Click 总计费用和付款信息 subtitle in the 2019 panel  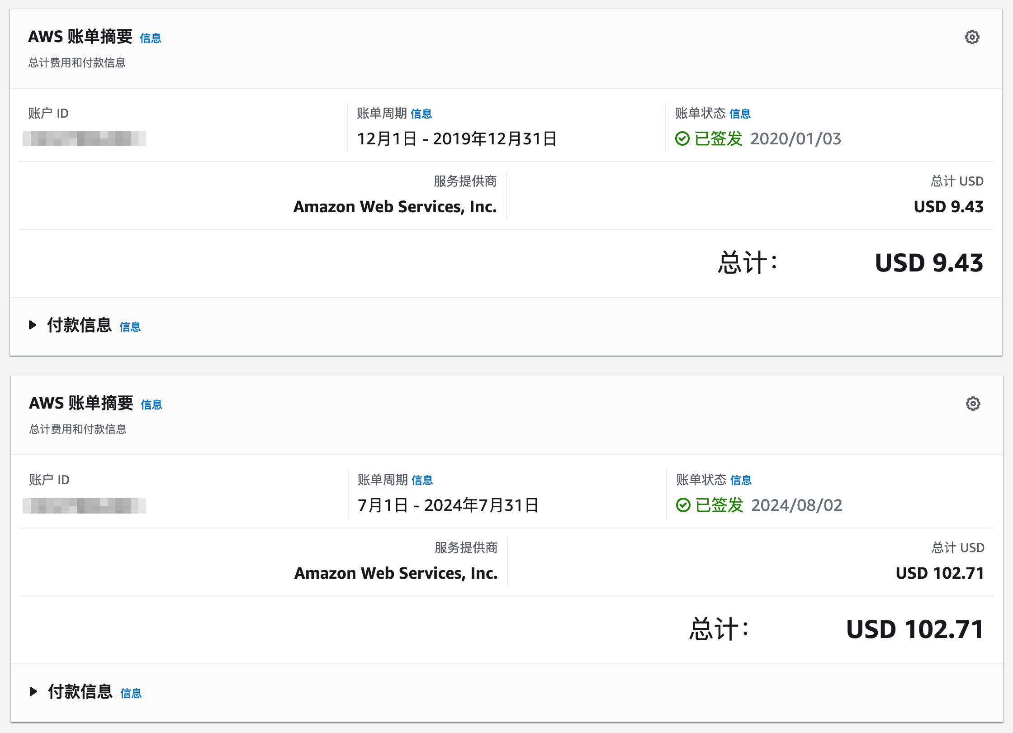pos(77,62)
